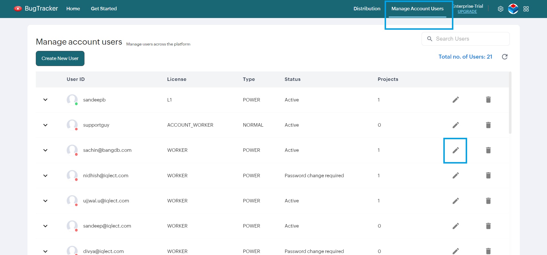Image resolution: width=547 pixels, height=255 pixels.
Task: Go to the Home tab
Action: tap(73, 9)
